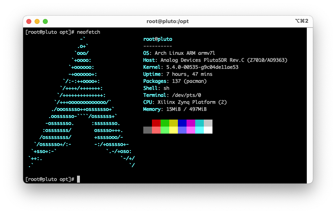This screenshot has height=214, width=336.
Task: Click the ⌥⌘2 shortcut indicator
Action: (x=302, y=21)
